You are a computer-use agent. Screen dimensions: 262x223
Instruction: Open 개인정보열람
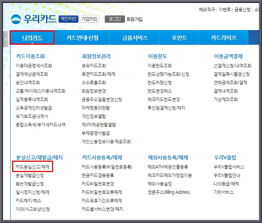pos(94,116)
